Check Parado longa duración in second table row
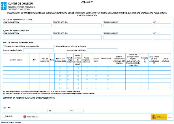The width and height of the screenshot is (174, 124). pyautogui.click(x=68, y=72)
